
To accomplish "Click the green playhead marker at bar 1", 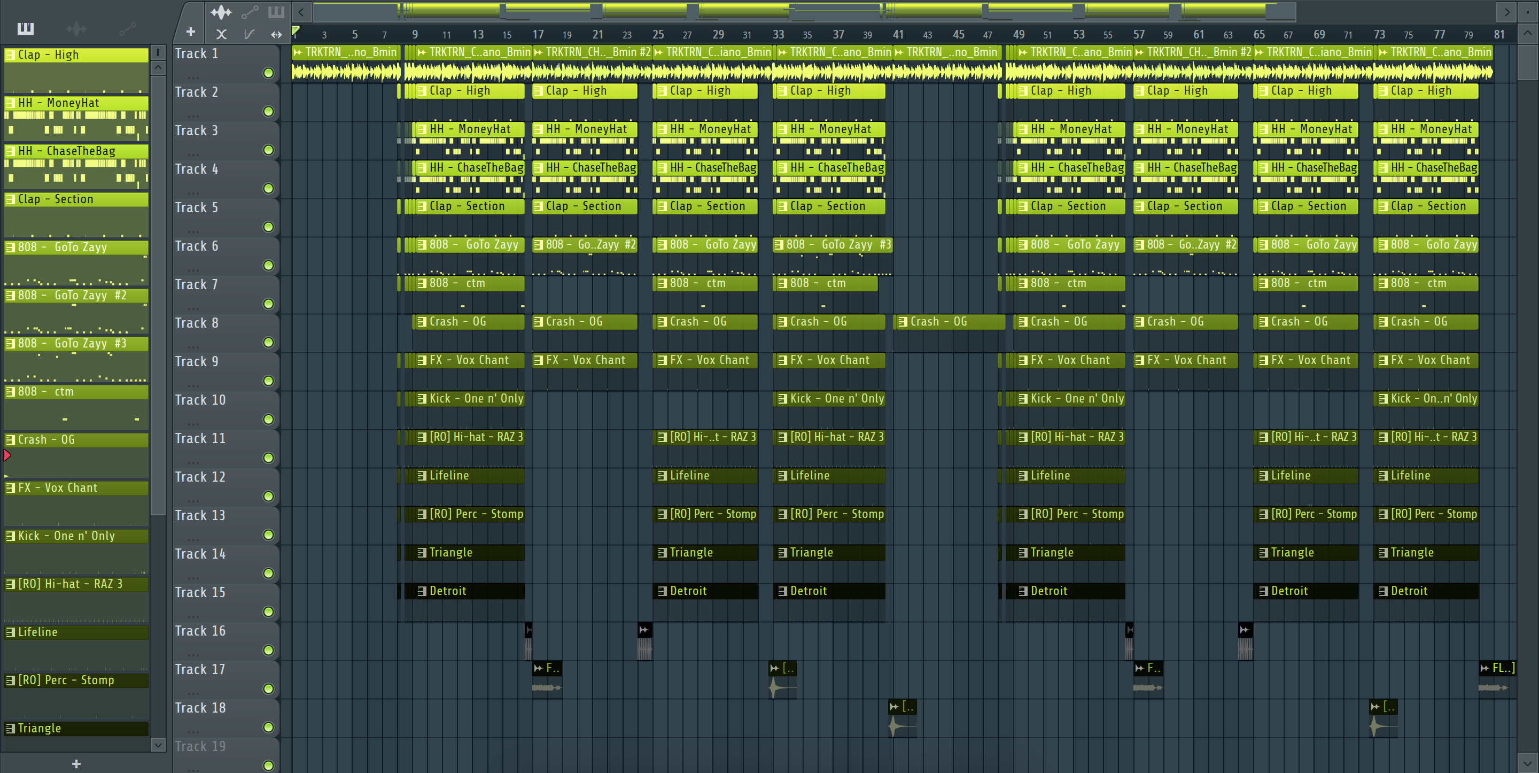I will click(x=295, y=31).
